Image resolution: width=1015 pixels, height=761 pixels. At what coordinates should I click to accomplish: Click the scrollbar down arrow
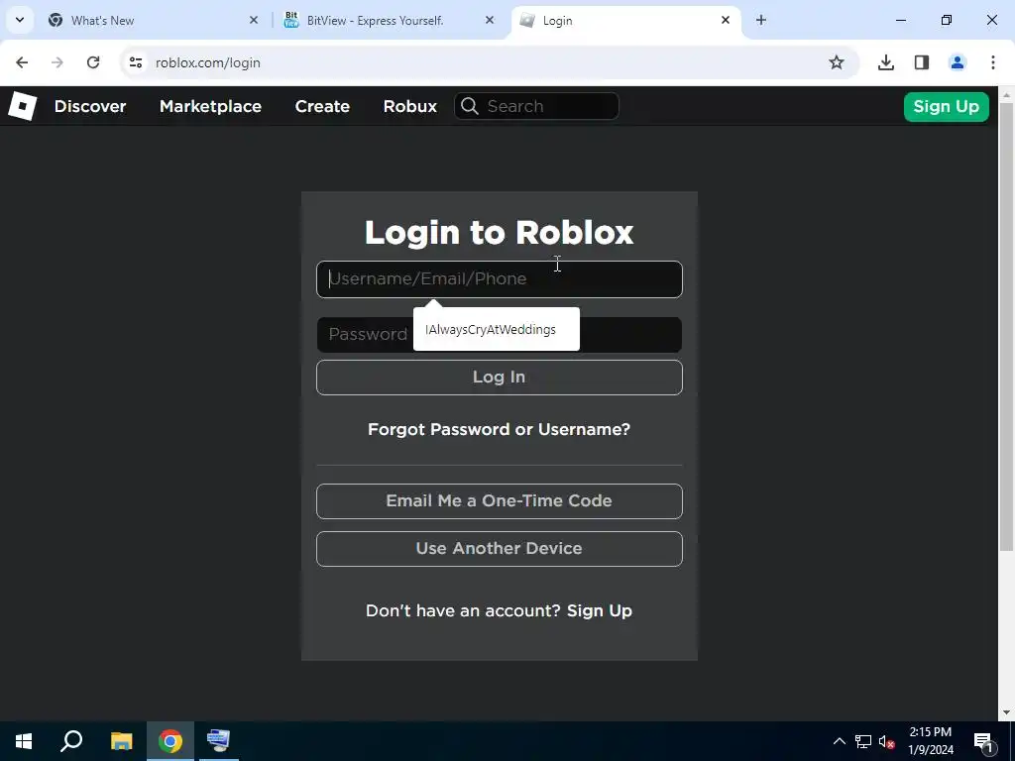[1006, 712]
